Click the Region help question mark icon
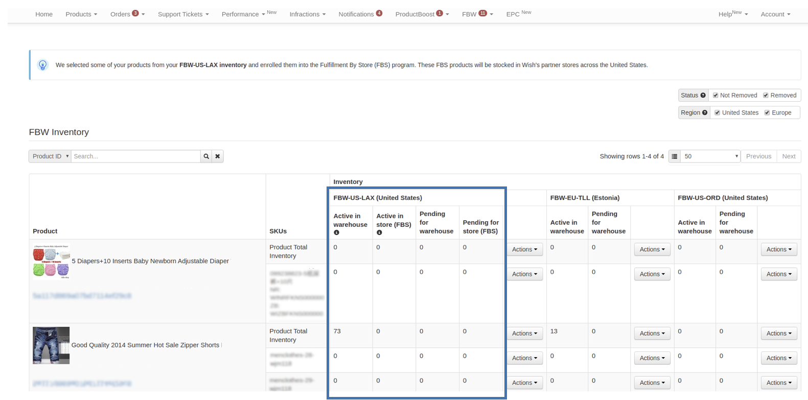 point(705,113)
